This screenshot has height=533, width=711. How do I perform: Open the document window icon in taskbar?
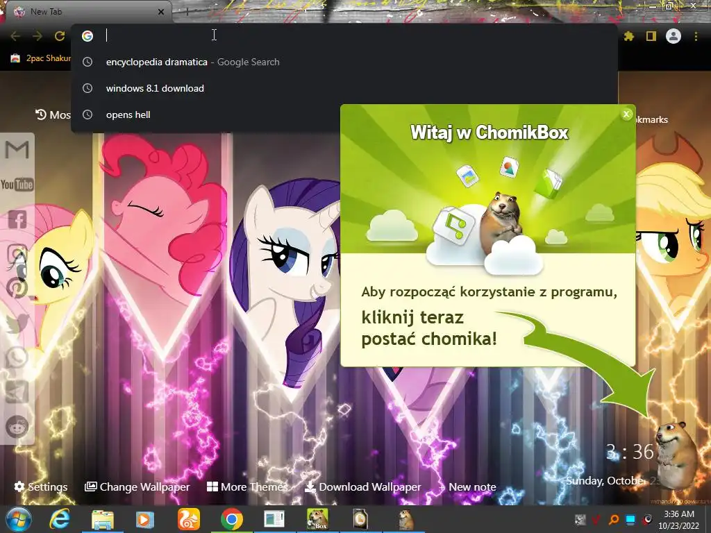[x=274, y=520]
